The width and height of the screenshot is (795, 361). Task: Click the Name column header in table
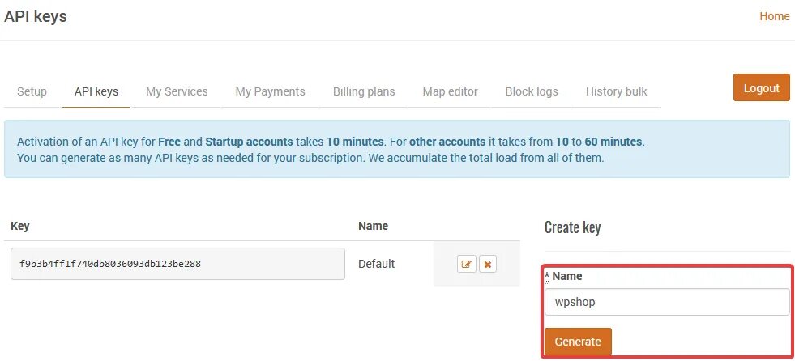373,226
